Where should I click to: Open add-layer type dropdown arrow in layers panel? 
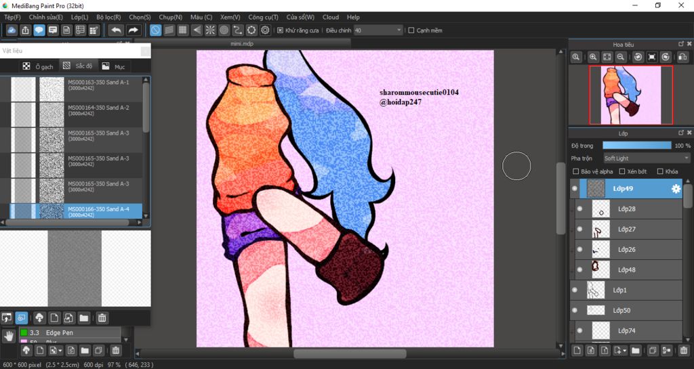[x=624, y=351]
